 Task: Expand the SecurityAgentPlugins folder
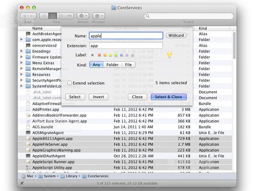[x=21, y=80]
